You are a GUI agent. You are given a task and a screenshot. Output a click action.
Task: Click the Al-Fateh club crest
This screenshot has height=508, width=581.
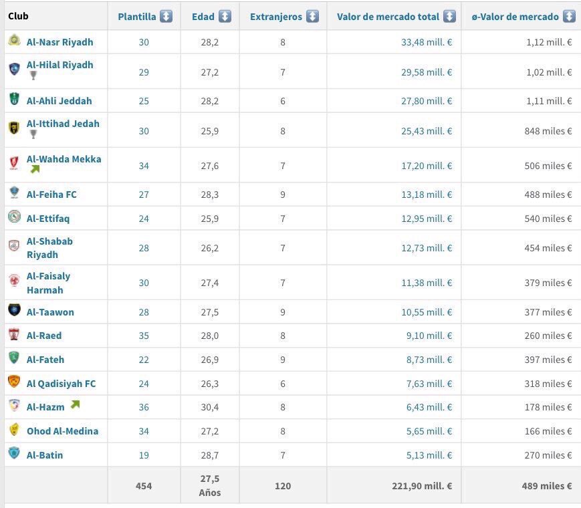pos(14,358)
